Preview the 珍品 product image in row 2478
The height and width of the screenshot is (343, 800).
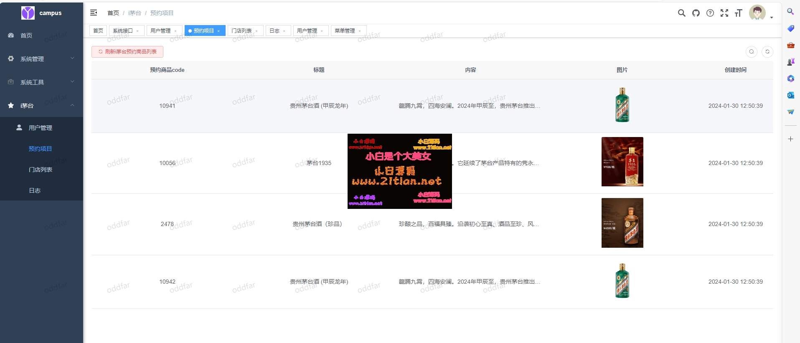622,223
